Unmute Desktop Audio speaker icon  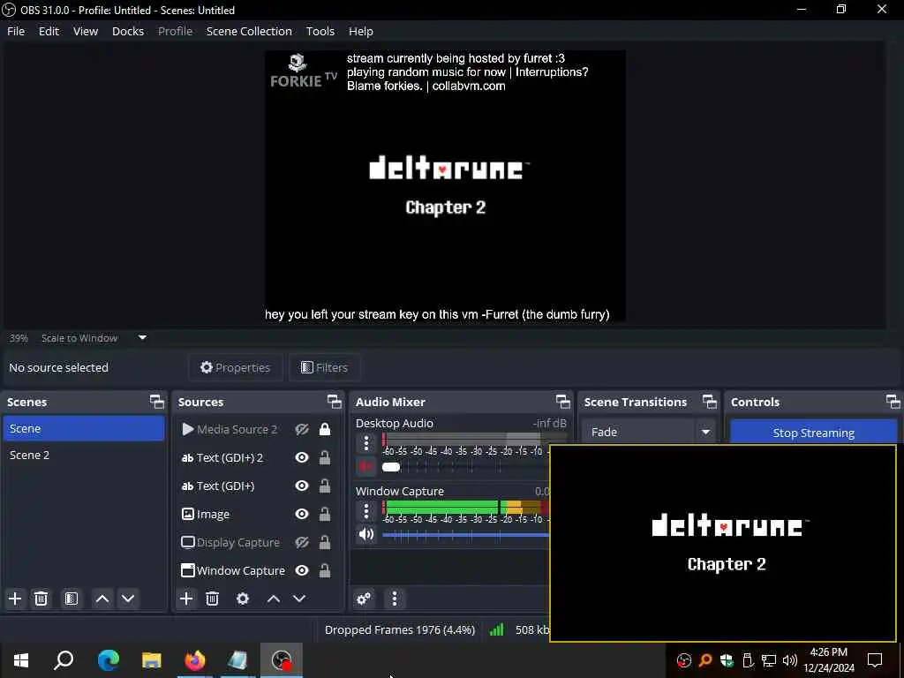366,466
